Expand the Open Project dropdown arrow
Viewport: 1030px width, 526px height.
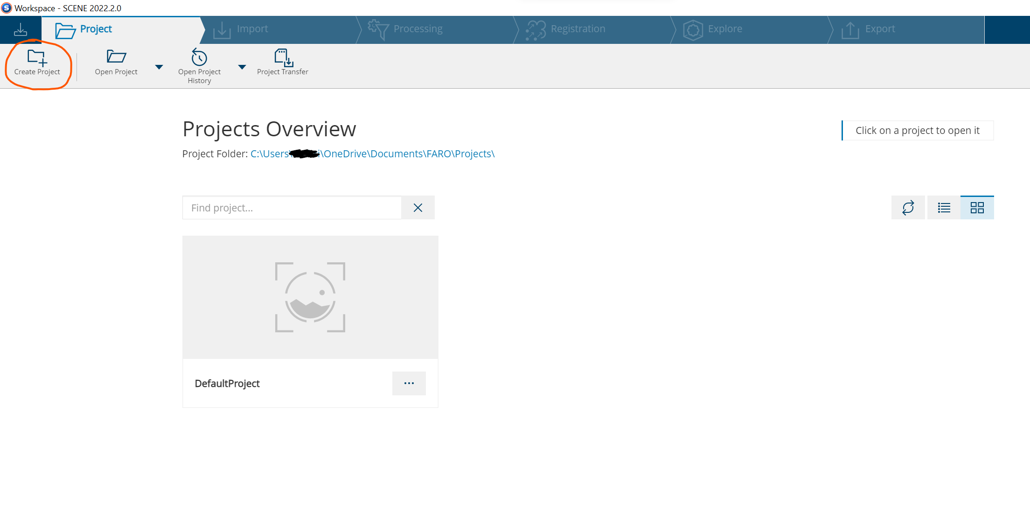point(159,67)
